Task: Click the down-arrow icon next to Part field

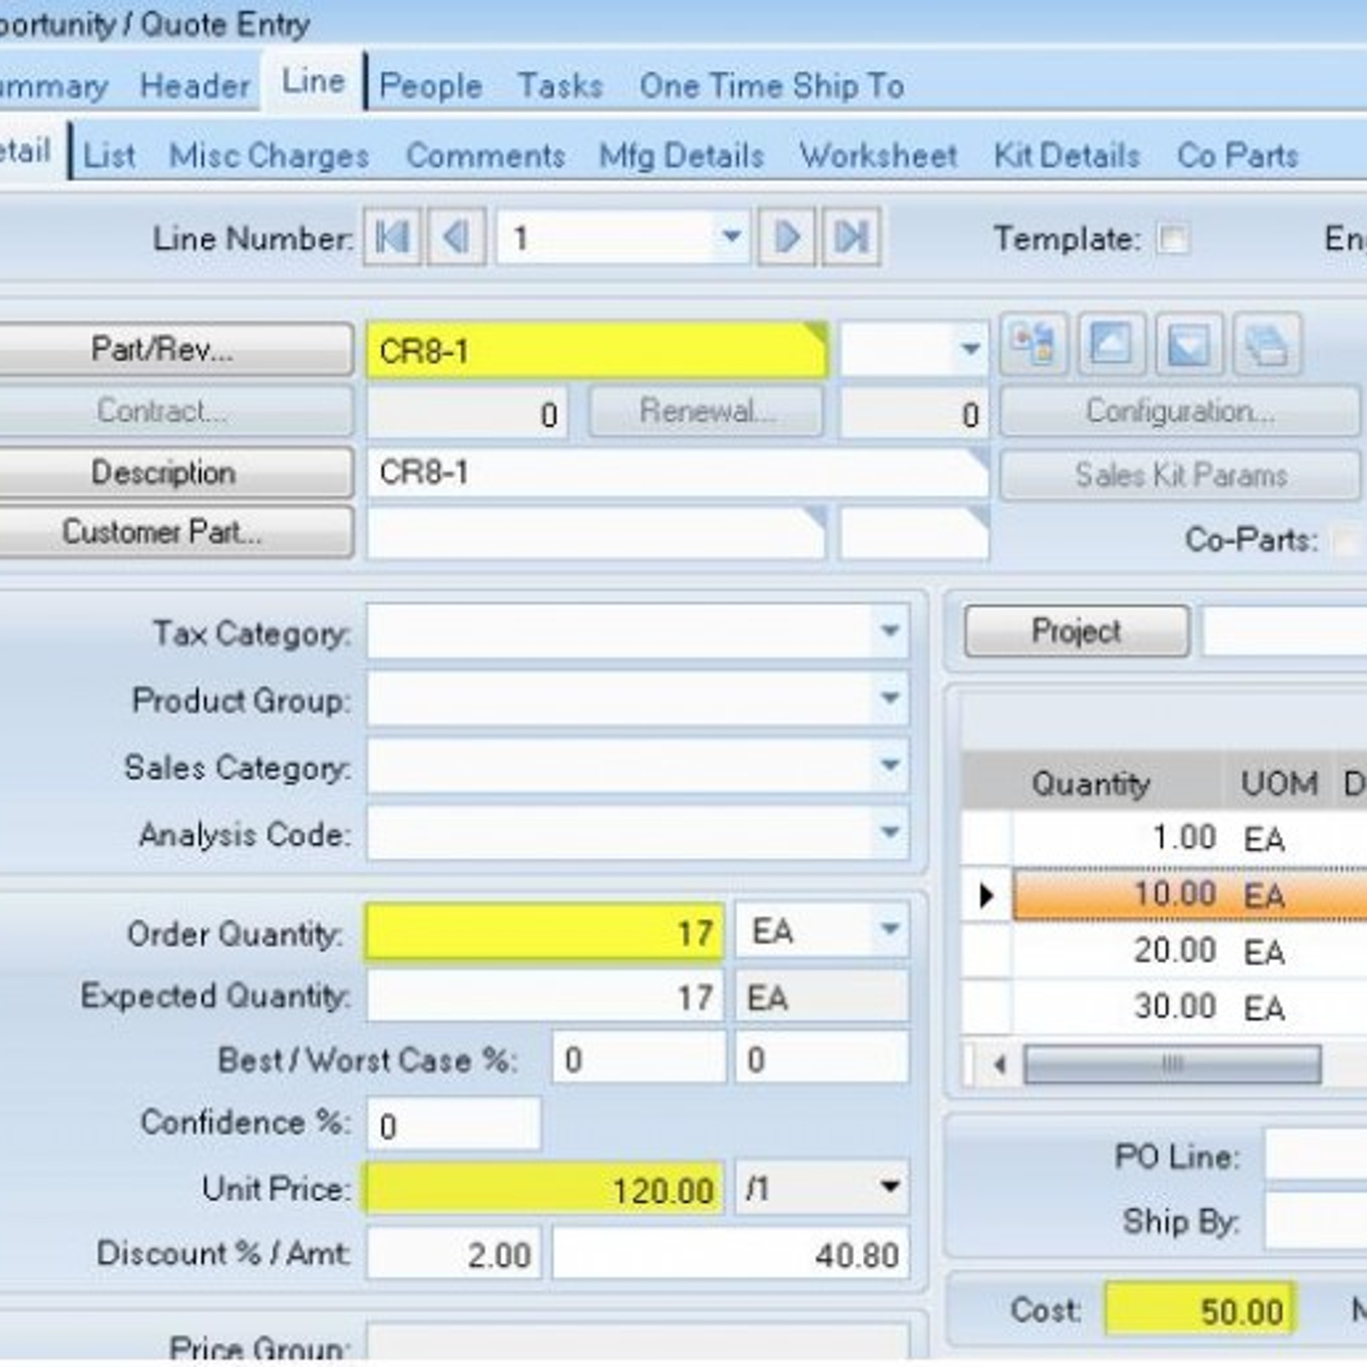Action: click(1188, 345)
